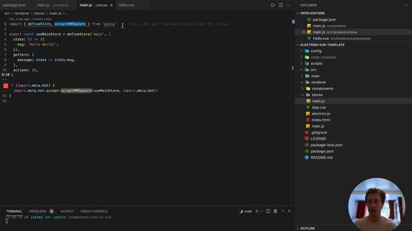Click the 'pinia' import string
This screenshot has width=412, height=231.
pos(109,24)
